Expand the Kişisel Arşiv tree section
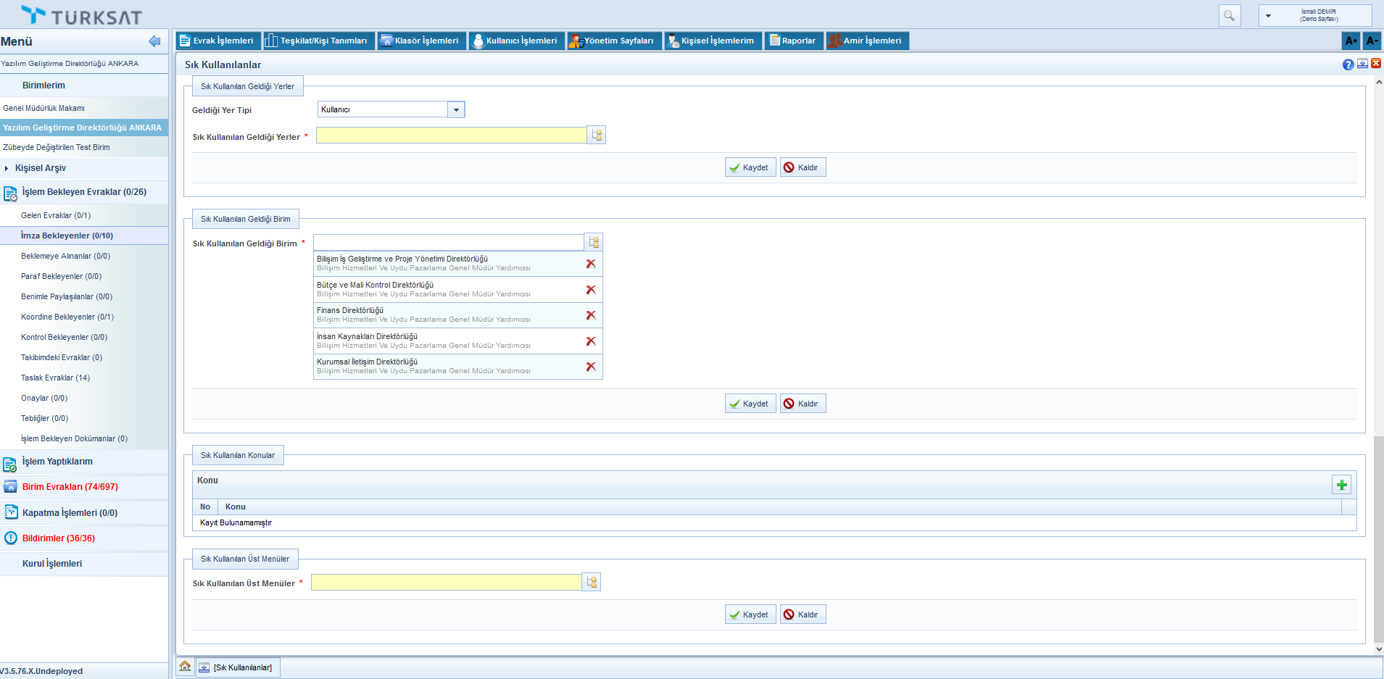Image resolution: width=1384 pixels, height=679 pixels. point(7,168)
